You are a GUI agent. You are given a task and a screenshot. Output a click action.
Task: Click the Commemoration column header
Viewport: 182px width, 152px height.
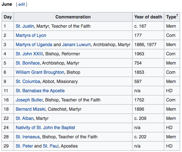point(73,17)
